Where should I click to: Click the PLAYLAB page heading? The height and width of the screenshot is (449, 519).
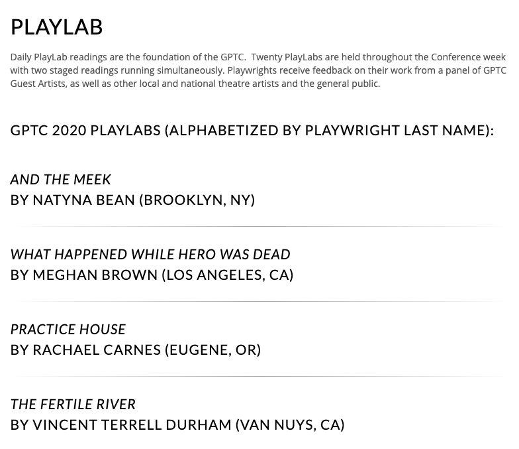(57, 27)
